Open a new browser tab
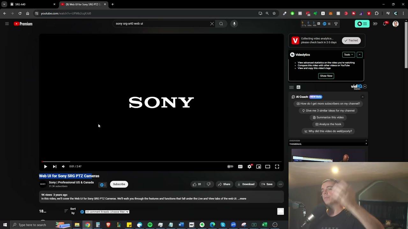 pyautogui.click(x=113, y=4)
